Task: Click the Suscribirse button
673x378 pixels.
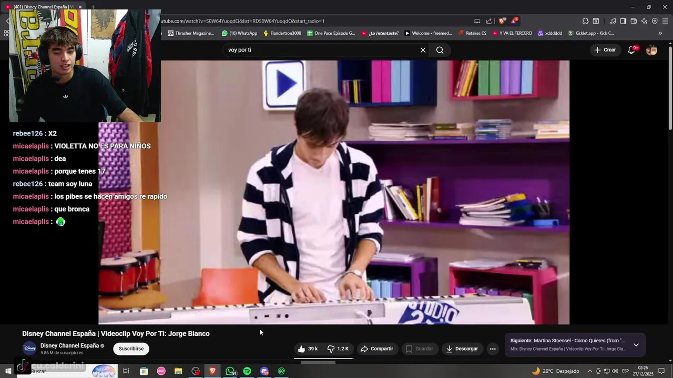Action: 131,349
